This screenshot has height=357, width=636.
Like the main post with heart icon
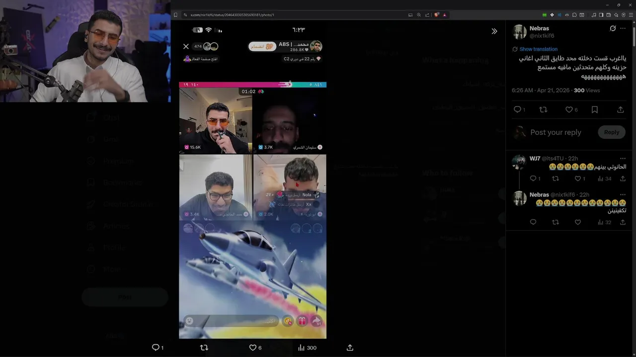[569, 110]
